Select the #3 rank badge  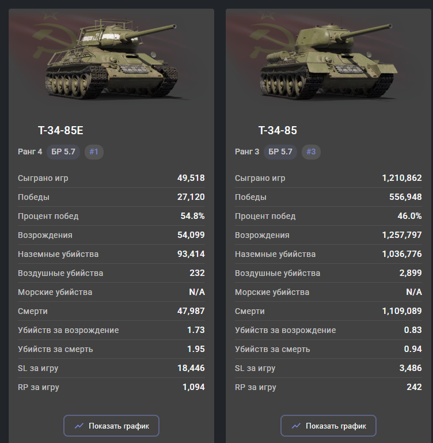(x=311, y=152)
